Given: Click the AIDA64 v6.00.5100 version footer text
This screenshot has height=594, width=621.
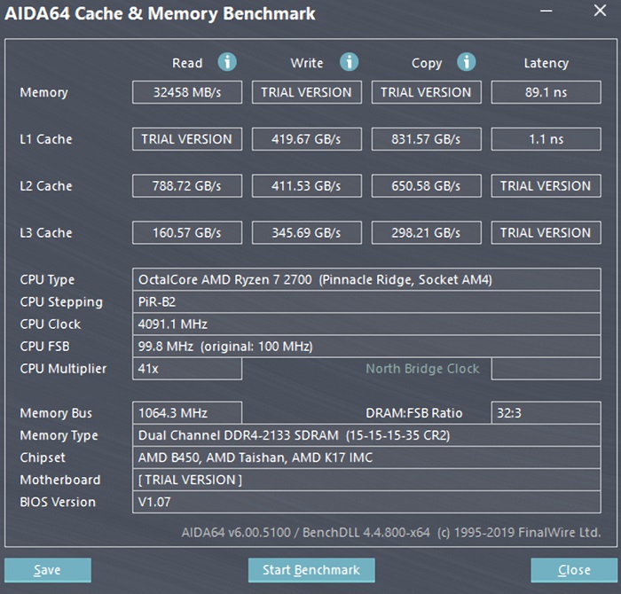Looking at the screenshot, I should click(391, 533).
